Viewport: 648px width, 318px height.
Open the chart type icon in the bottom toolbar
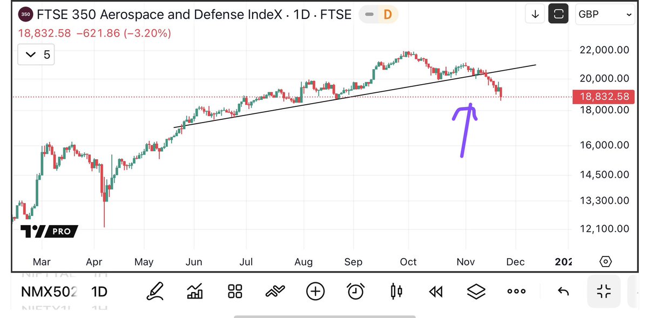pos(194,292)
